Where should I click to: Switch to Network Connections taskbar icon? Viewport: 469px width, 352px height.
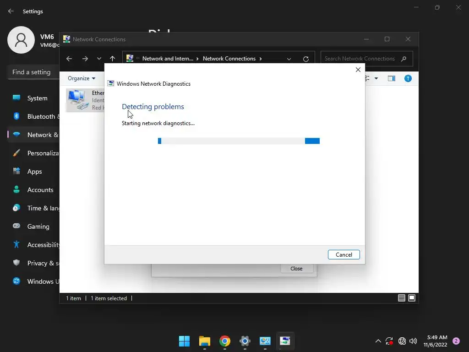click(265, 341)
